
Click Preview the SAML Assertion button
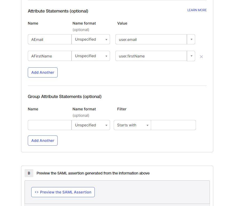coord(63,192)
